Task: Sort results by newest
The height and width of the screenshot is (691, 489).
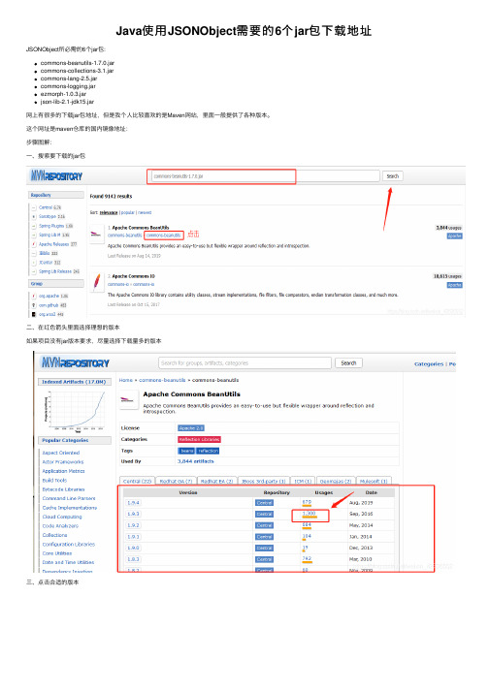Action: click(145, 212)
